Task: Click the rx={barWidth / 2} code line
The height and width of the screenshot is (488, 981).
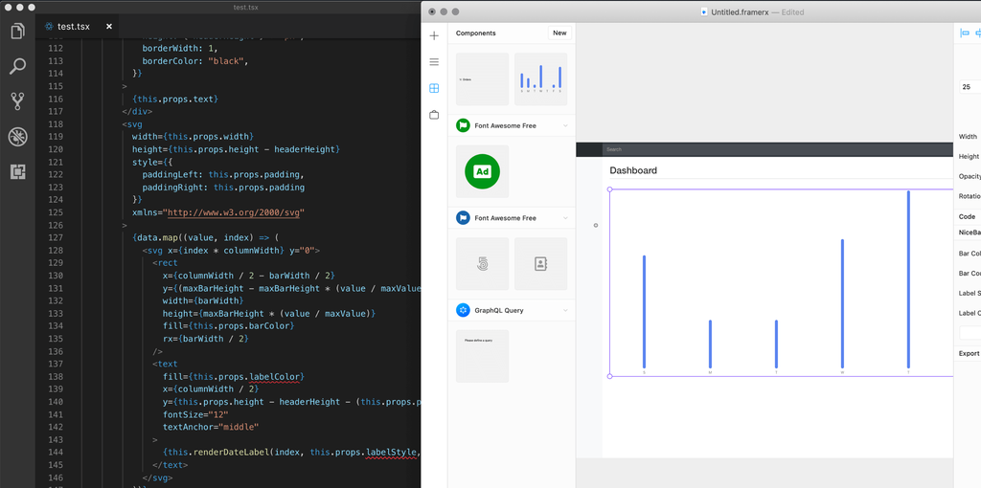Action: pos(205,339)
